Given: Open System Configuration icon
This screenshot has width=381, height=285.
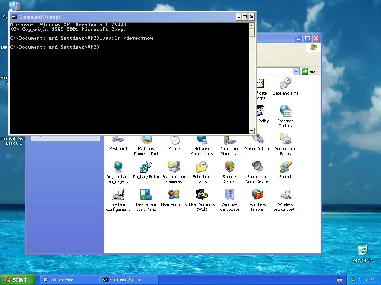Looking at the screenshot, I should pos(118,200).
